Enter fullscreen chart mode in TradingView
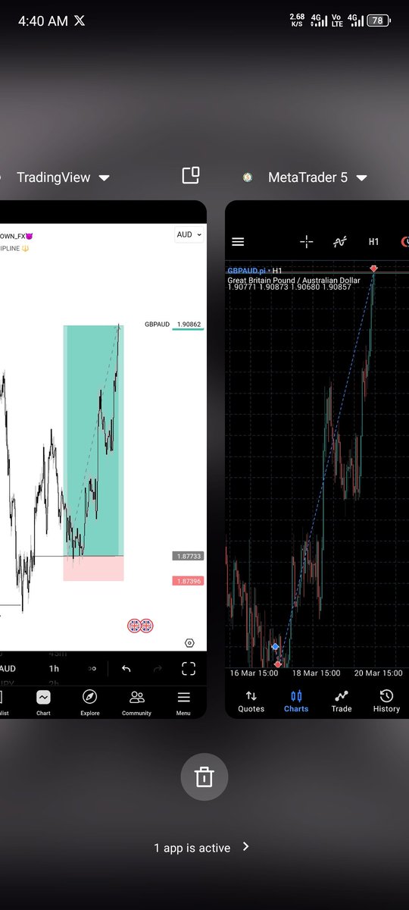The height and width of the screenshot is (910, 409). pyautogui.click(x=189, y=669)
